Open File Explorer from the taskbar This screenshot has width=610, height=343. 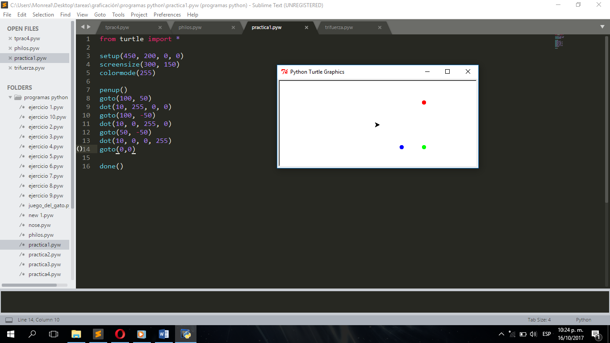(76, 334)
